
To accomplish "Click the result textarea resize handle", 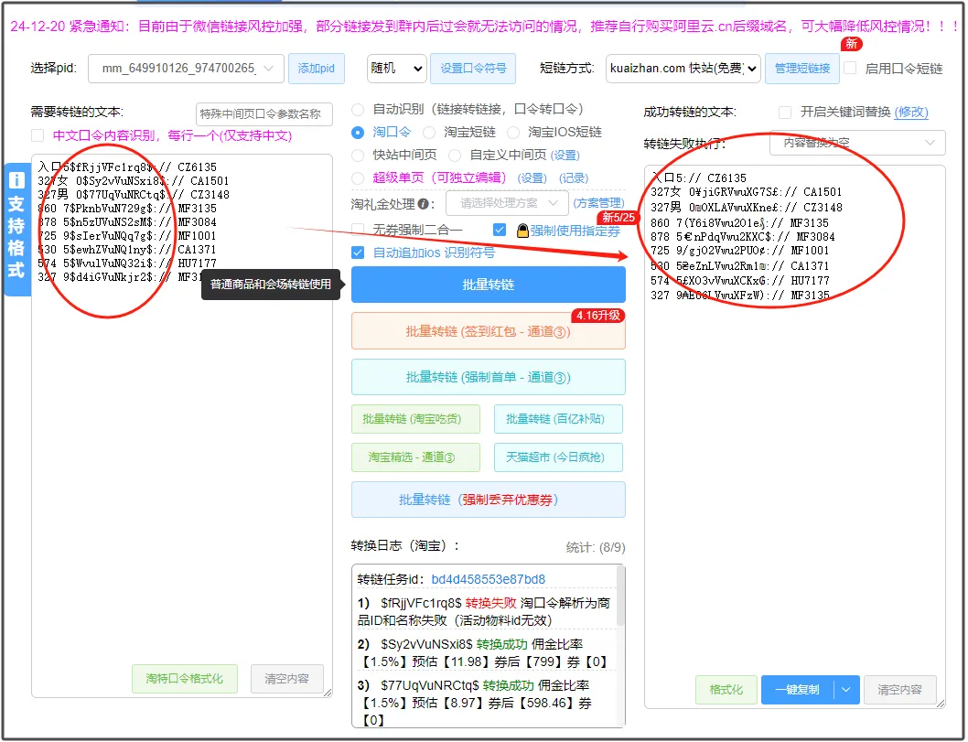I will (941, 703).
